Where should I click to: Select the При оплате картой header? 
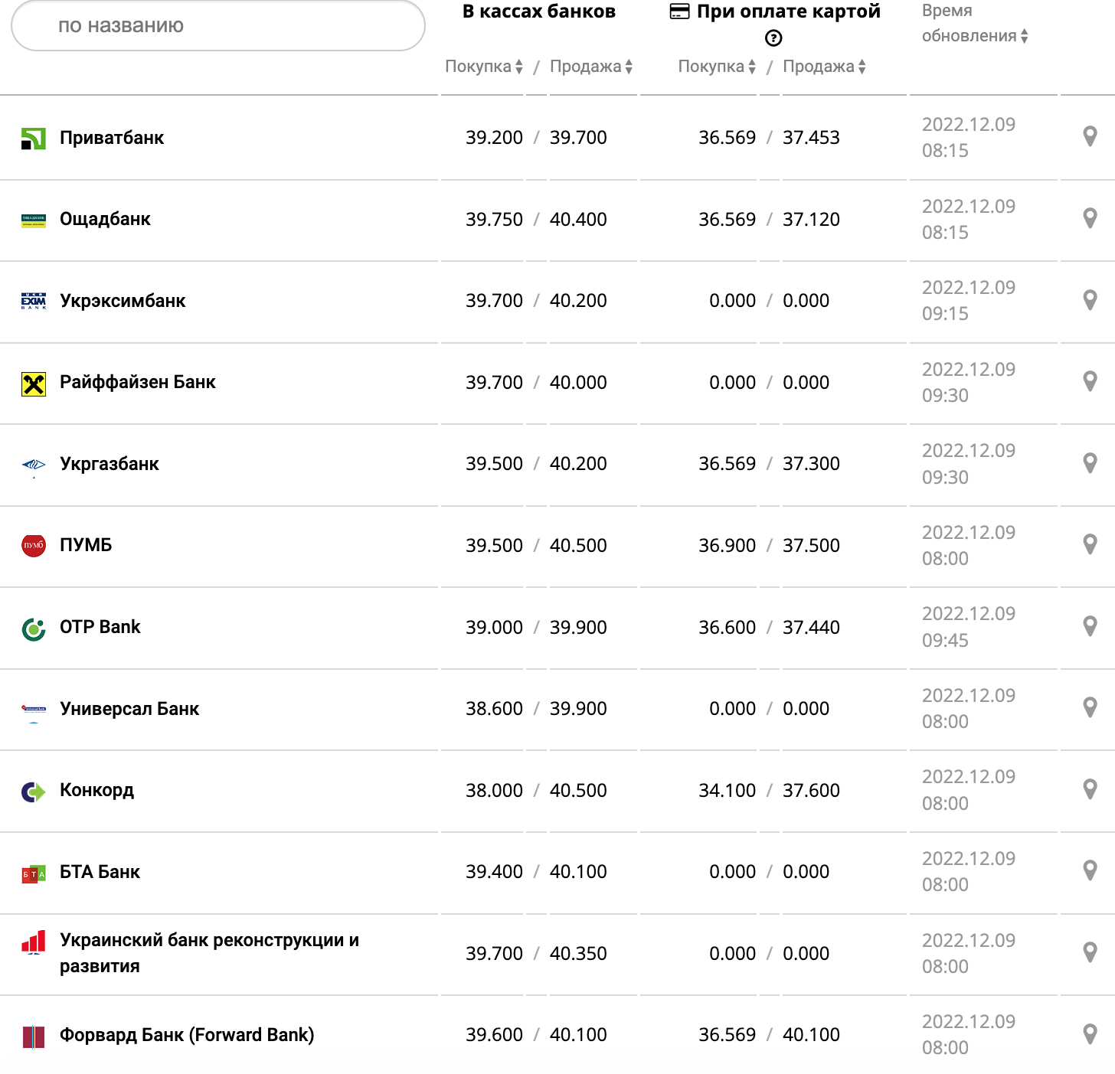click(x=788, y=11)
